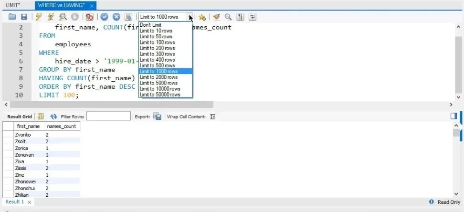Save the script with the disk icon
The width and height of the screenshot is (464, 212).
pos(24,17)
